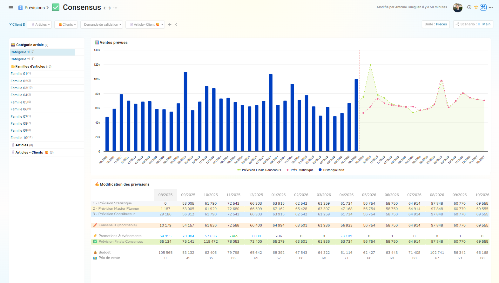The width and height of the screenshot is (499, 283).
Task: Select Famille 06 row
Action: coord(47,109)
